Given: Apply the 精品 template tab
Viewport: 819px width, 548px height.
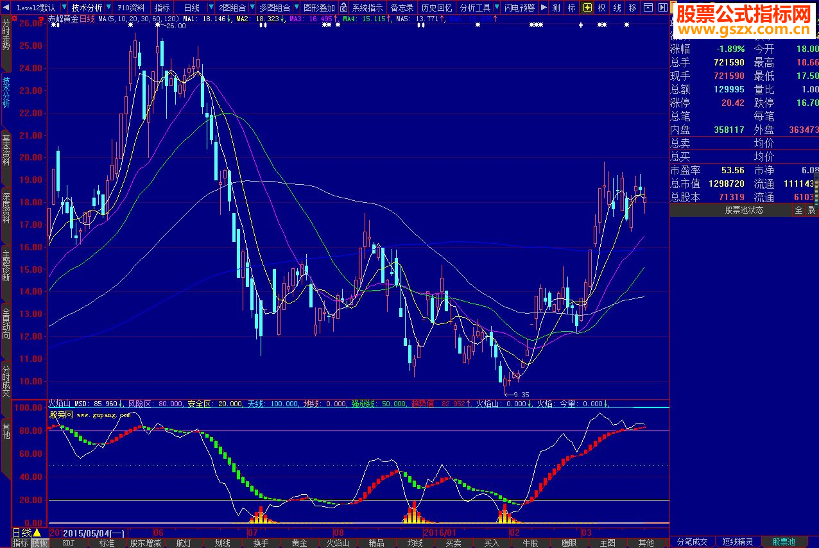Looking at the screenshot, I should click(376, 543).
